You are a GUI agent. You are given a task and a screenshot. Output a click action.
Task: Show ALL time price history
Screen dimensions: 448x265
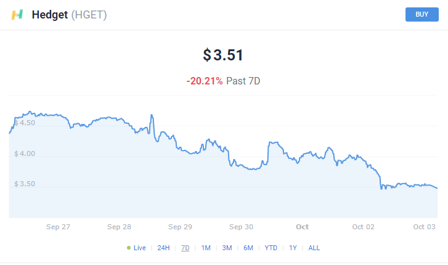[314, 248]
